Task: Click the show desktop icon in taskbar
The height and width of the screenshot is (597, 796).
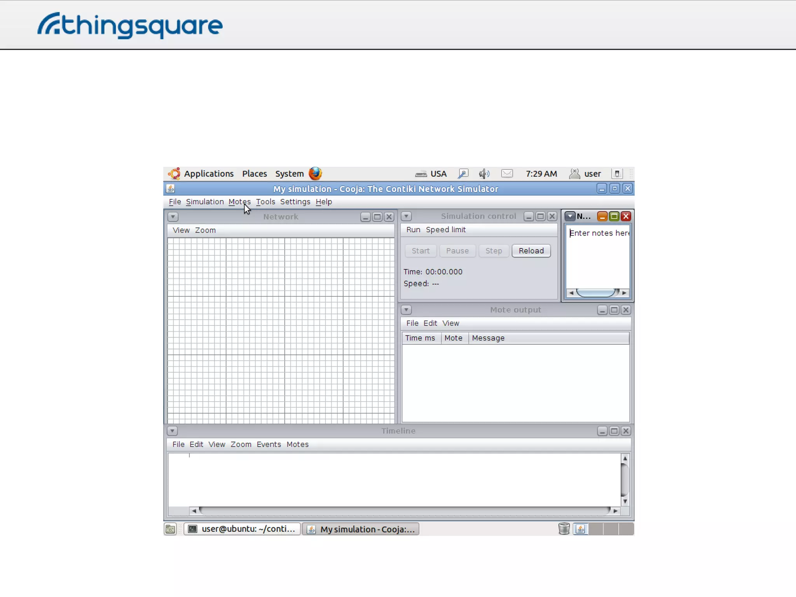Action: [170, 529]
